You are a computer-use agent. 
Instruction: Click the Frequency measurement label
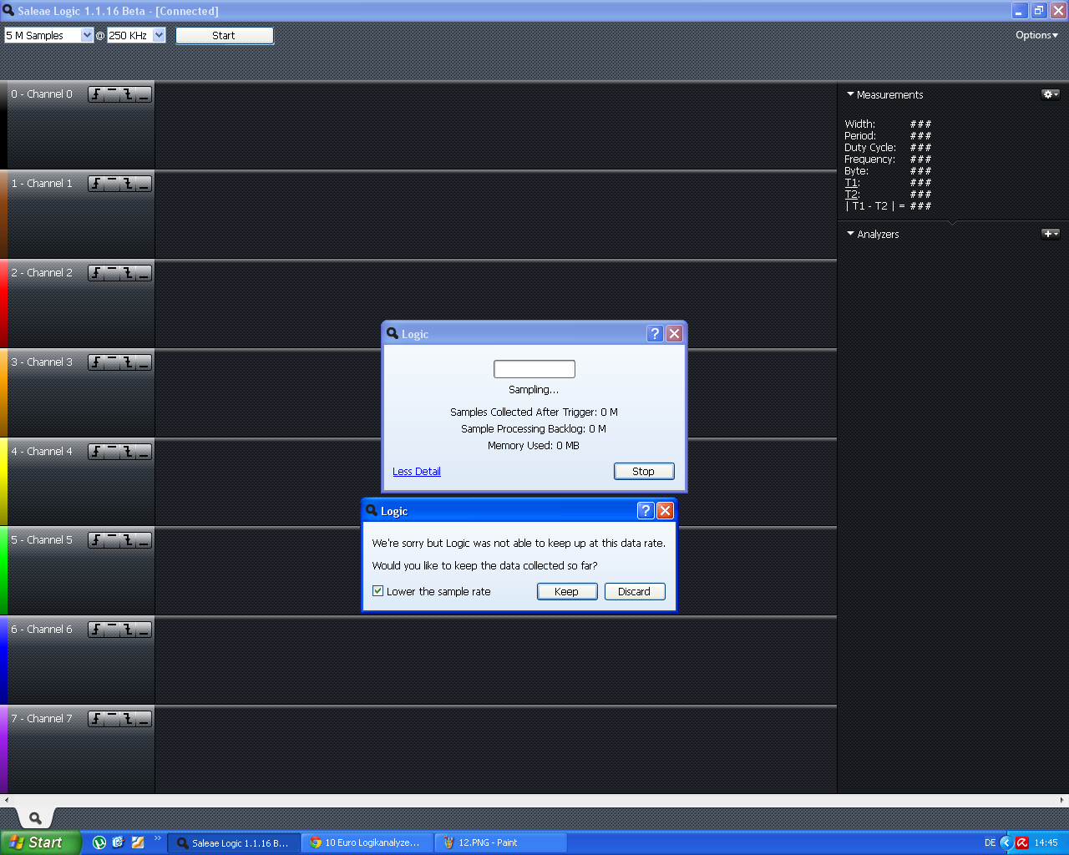click(x=869, y=159)
